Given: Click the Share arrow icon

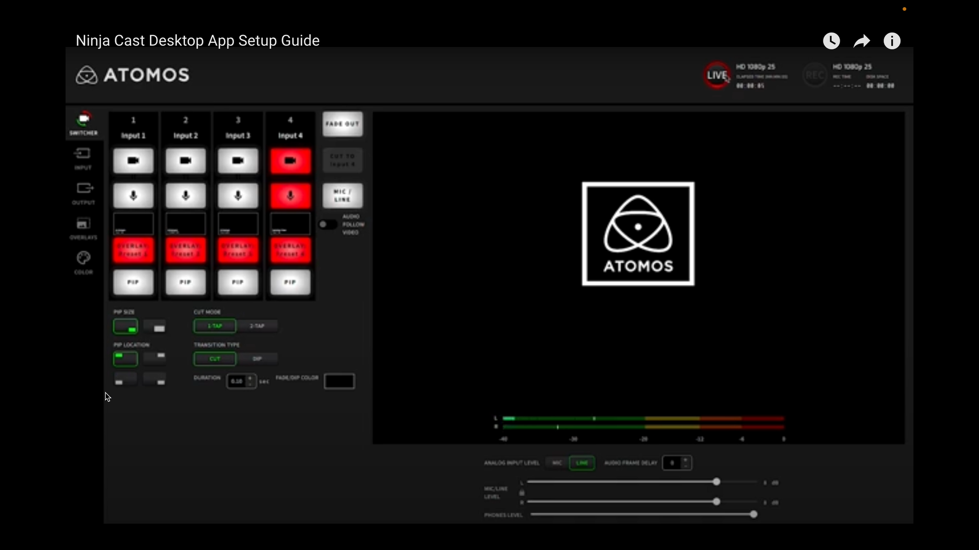Looking at the screenshot, I should coord(862,41).
